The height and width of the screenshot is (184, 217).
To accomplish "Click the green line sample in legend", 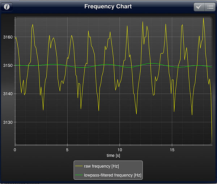I will click(x=80, y=175).
